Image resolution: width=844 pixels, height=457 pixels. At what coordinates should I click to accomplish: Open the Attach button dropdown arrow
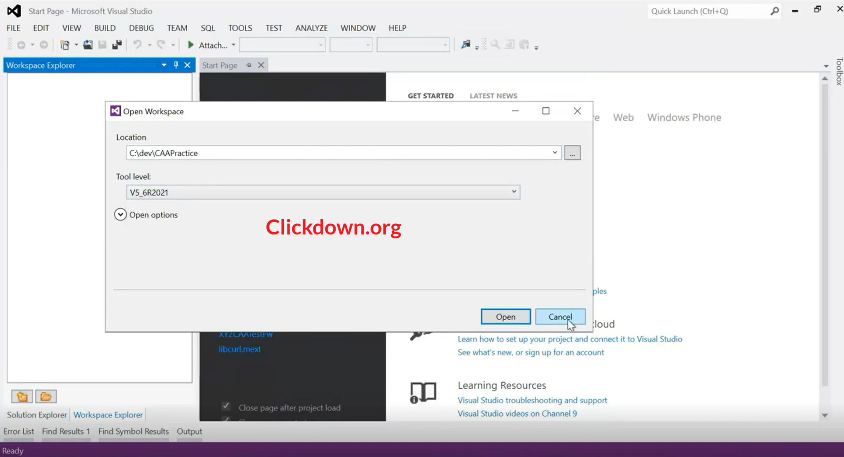(233, 45)
